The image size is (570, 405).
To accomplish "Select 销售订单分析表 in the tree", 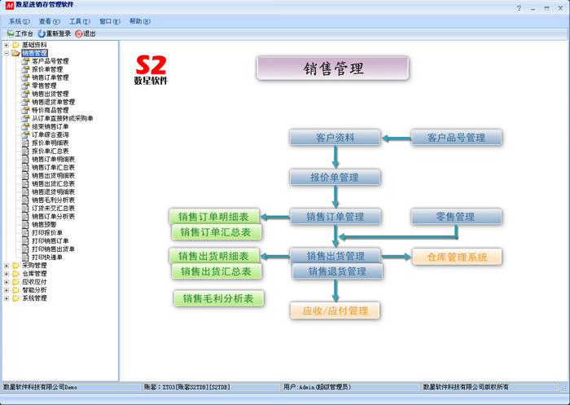I will pyautogui.click(x=53, y=216).
